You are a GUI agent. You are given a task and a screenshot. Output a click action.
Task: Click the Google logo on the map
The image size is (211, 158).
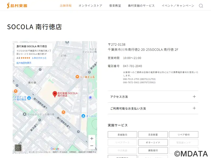pyautogui.click(x=55, y=149)
